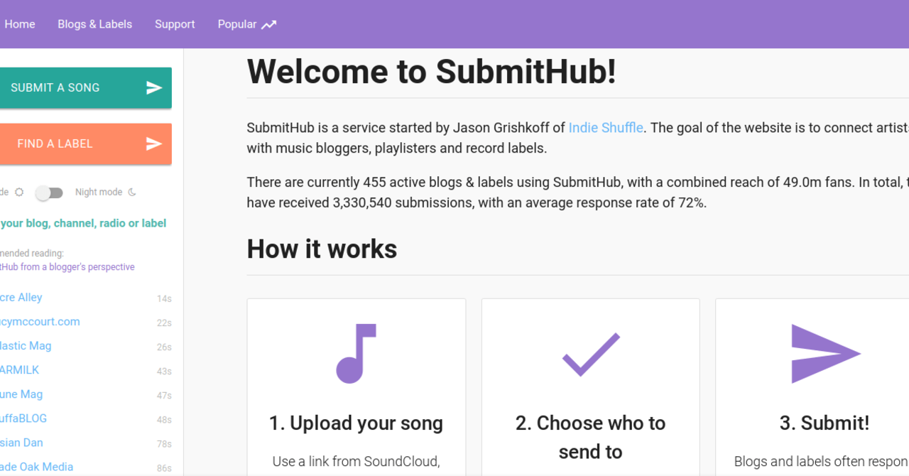Click the Find a Label button
The width and height of the screenshot is (909, 476).
point(85,144)
